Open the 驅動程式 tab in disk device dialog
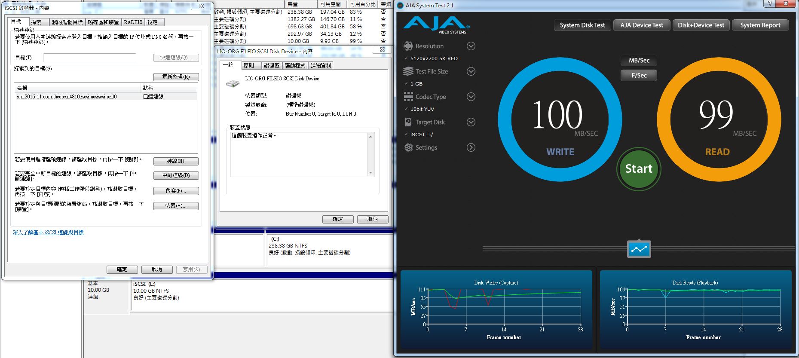 tap(295, 65)
